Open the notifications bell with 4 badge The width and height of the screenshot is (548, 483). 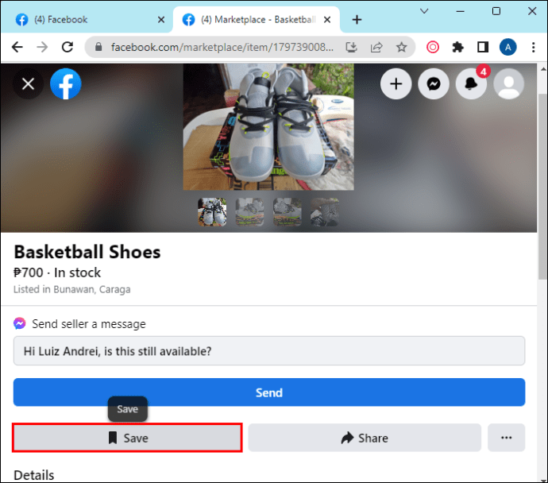pyautogui.click(x=471, y=84)
